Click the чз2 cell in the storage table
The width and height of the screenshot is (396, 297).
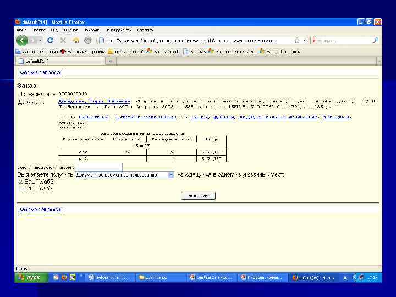tap(83, 159)
